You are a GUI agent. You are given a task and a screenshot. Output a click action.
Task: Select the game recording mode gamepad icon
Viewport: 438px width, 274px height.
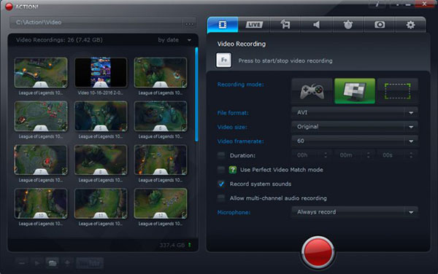pyautogui.click(x=312, y=91)
